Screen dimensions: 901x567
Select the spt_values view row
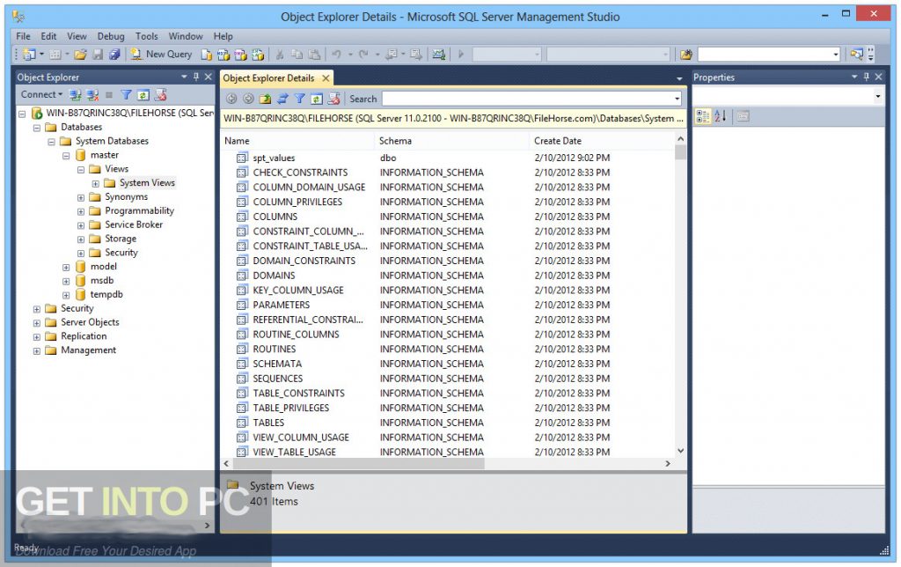(x=450, y=158)
